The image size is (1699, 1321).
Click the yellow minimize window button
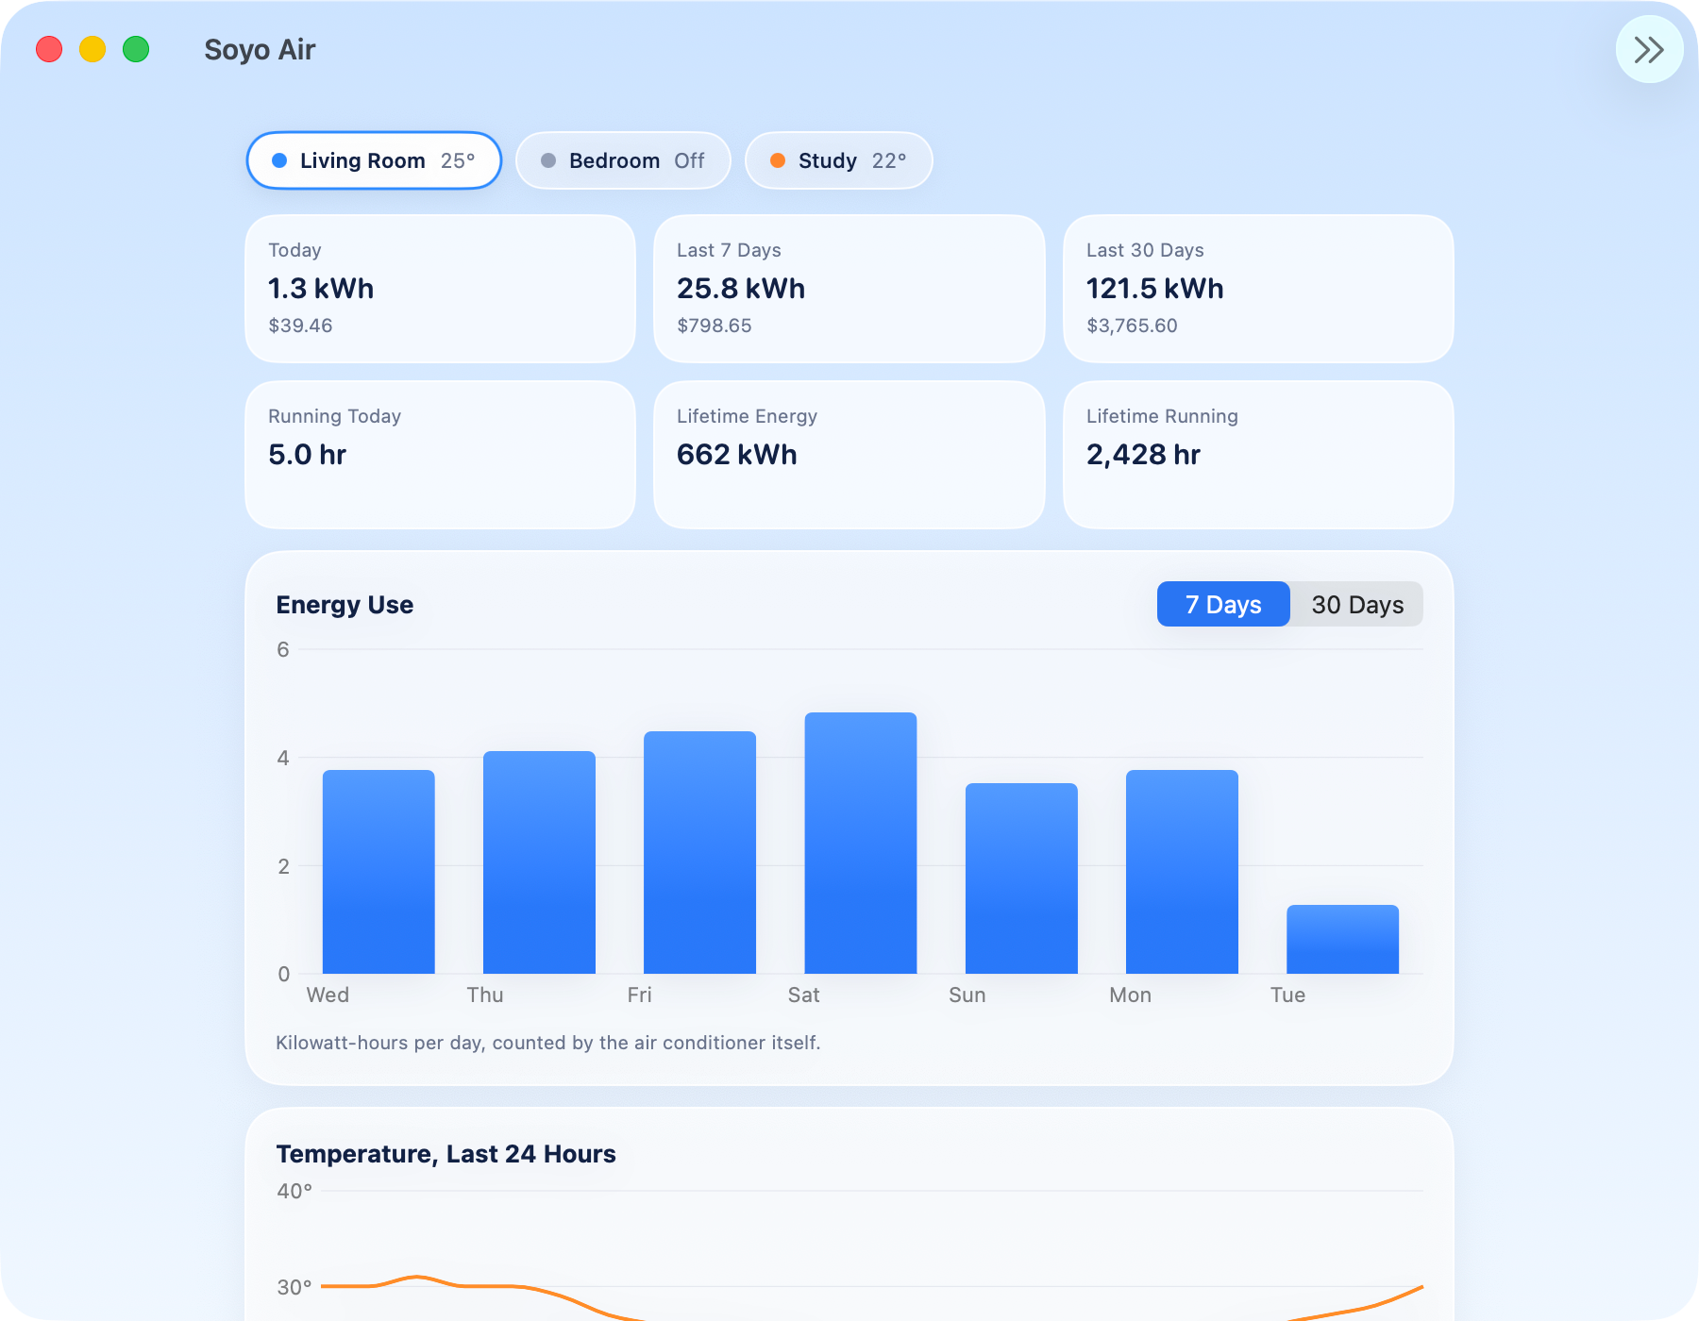(x=93, y=49)
